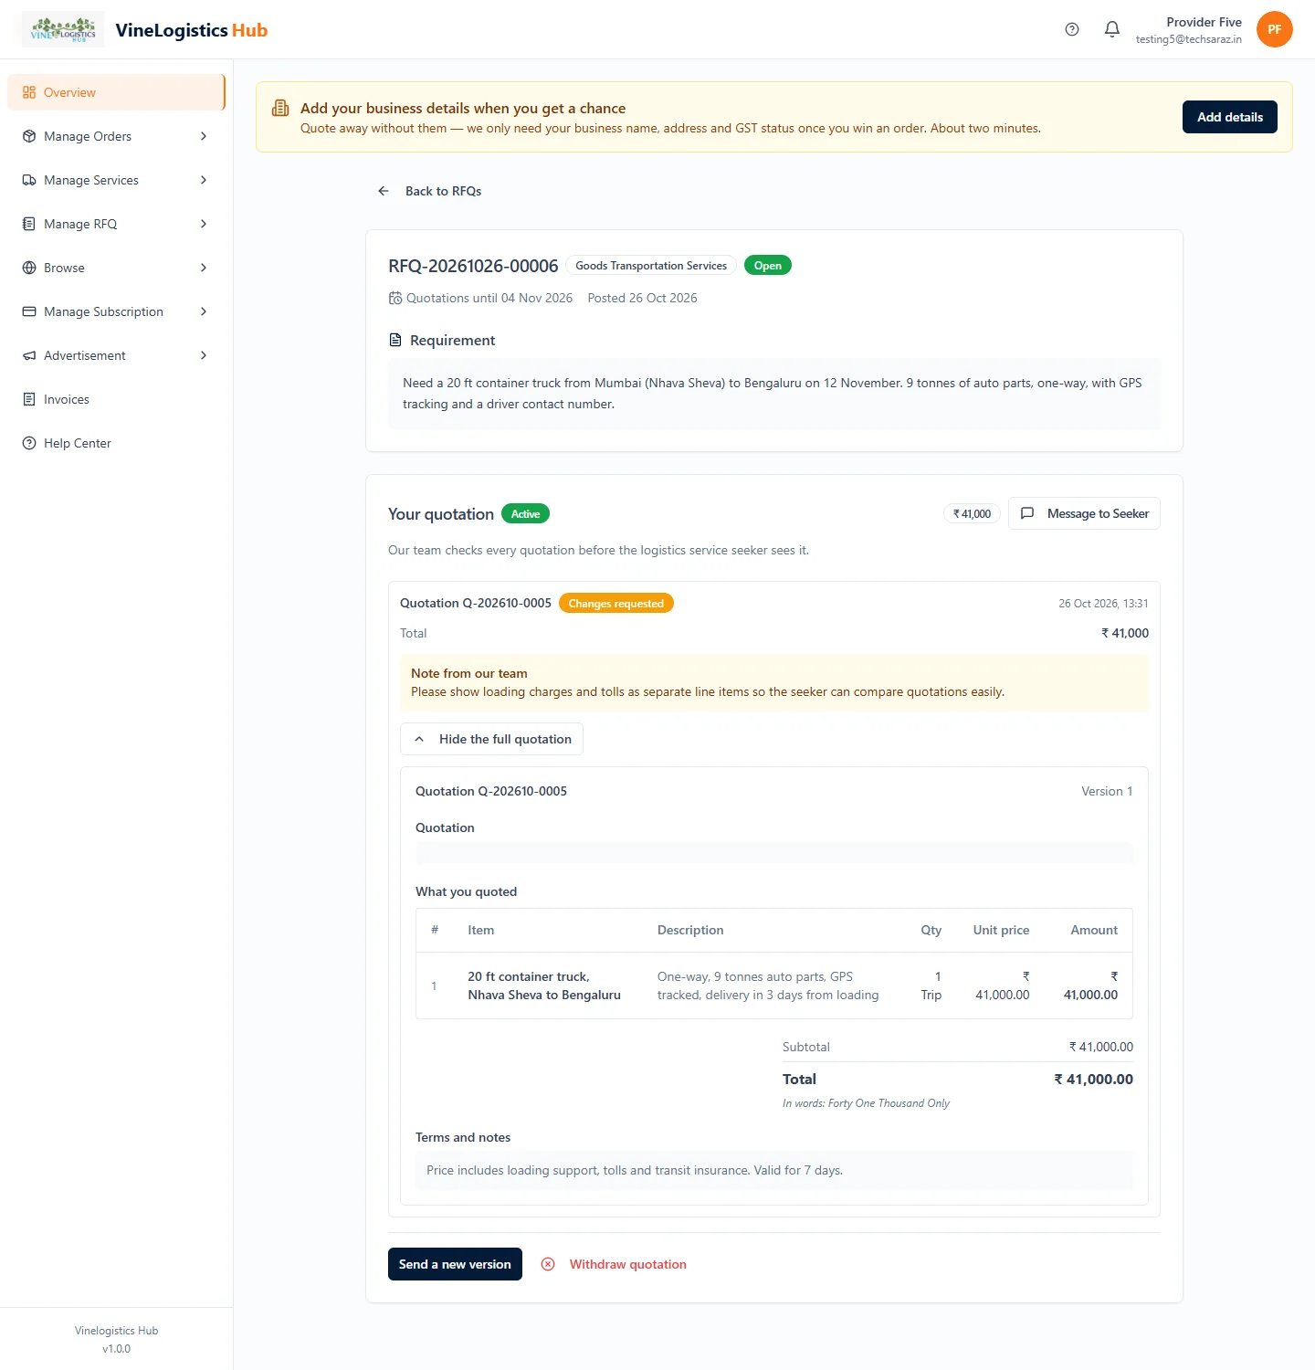Click the Manage Services truck icon
The height and width of the screenshot is (1370, 1315).
pos(29,180)
